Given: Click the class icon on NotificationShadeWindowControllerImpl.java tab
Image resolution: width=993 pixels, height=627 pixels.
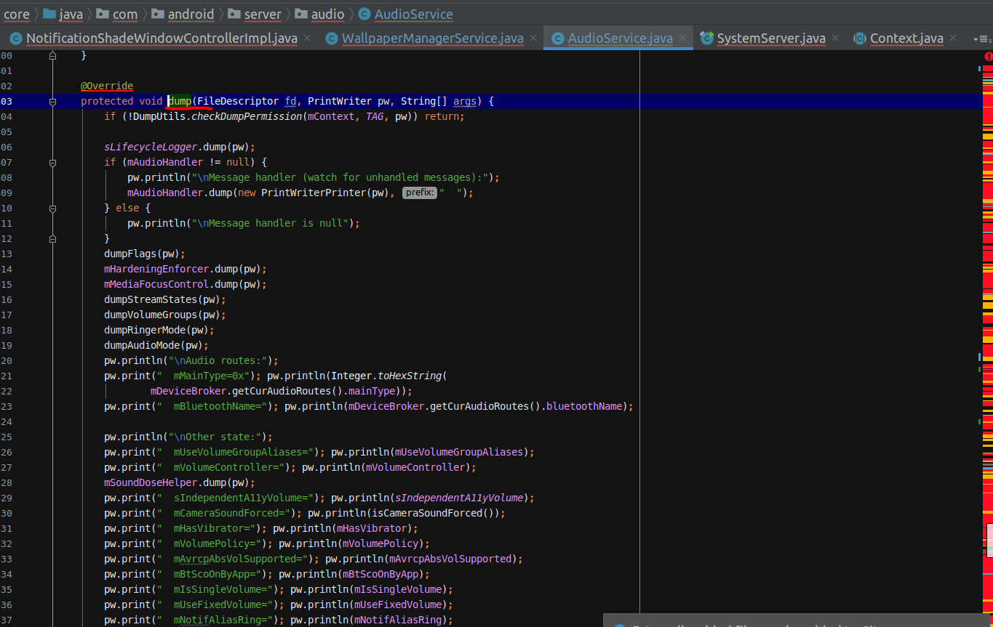Looking at the screenshot, I should [15, 39].
